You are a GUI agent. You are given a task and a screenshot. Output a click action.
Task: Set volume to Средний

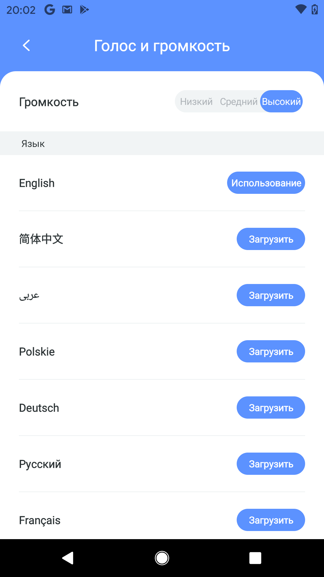pyautogui.click(x=238, y=102)
